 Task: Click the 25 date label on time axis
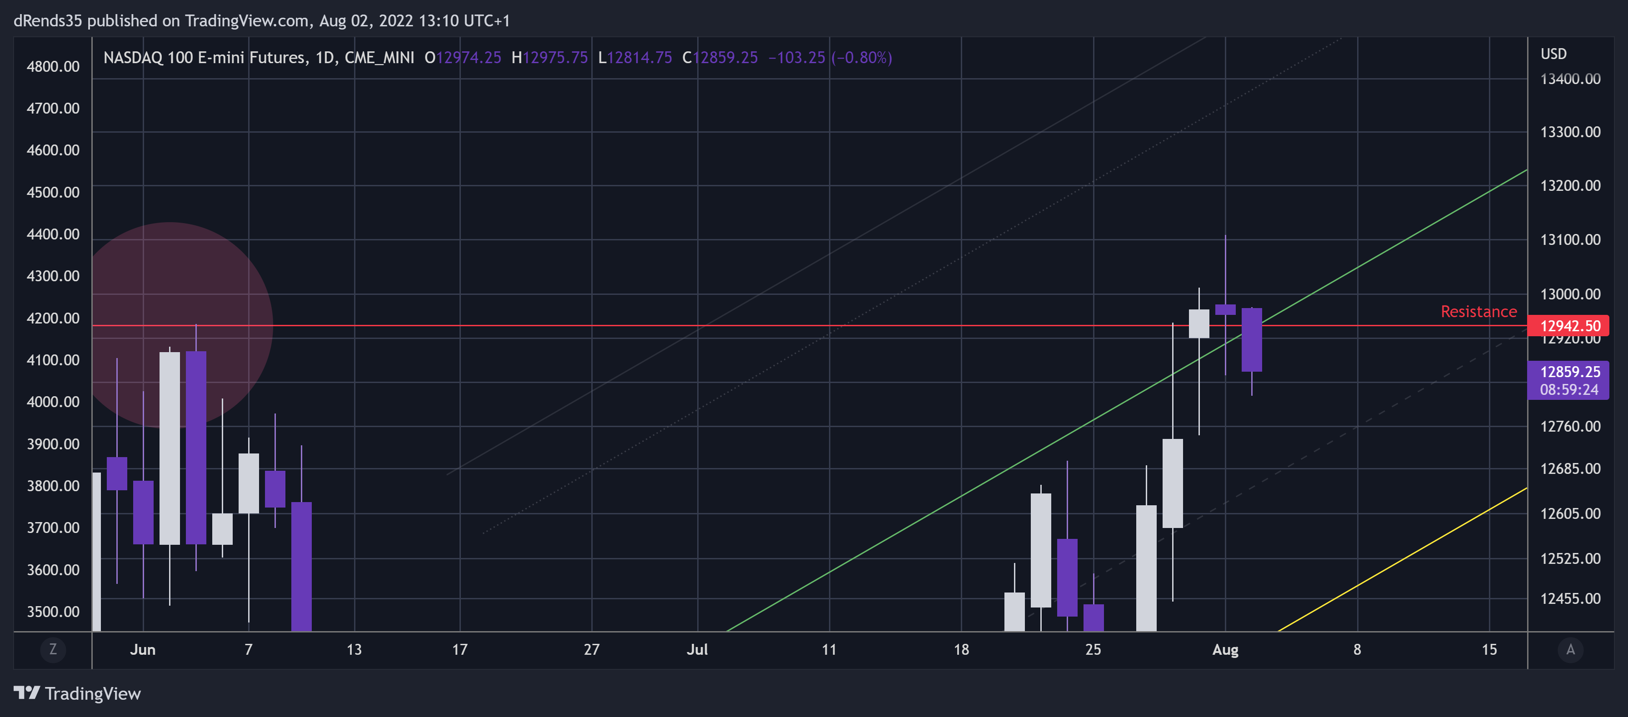[x=1093, y=649]
